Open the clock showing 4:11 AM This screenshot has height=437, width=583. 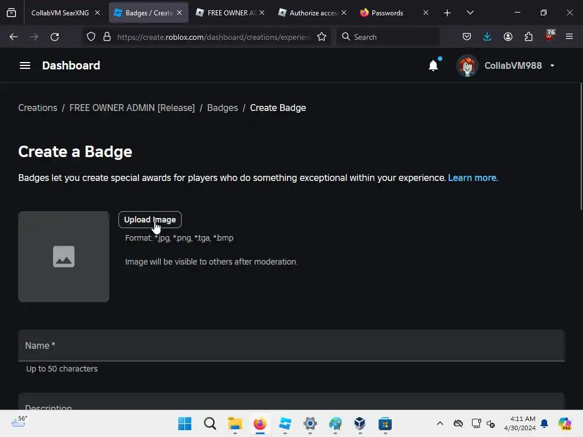(x=520, y=423)
